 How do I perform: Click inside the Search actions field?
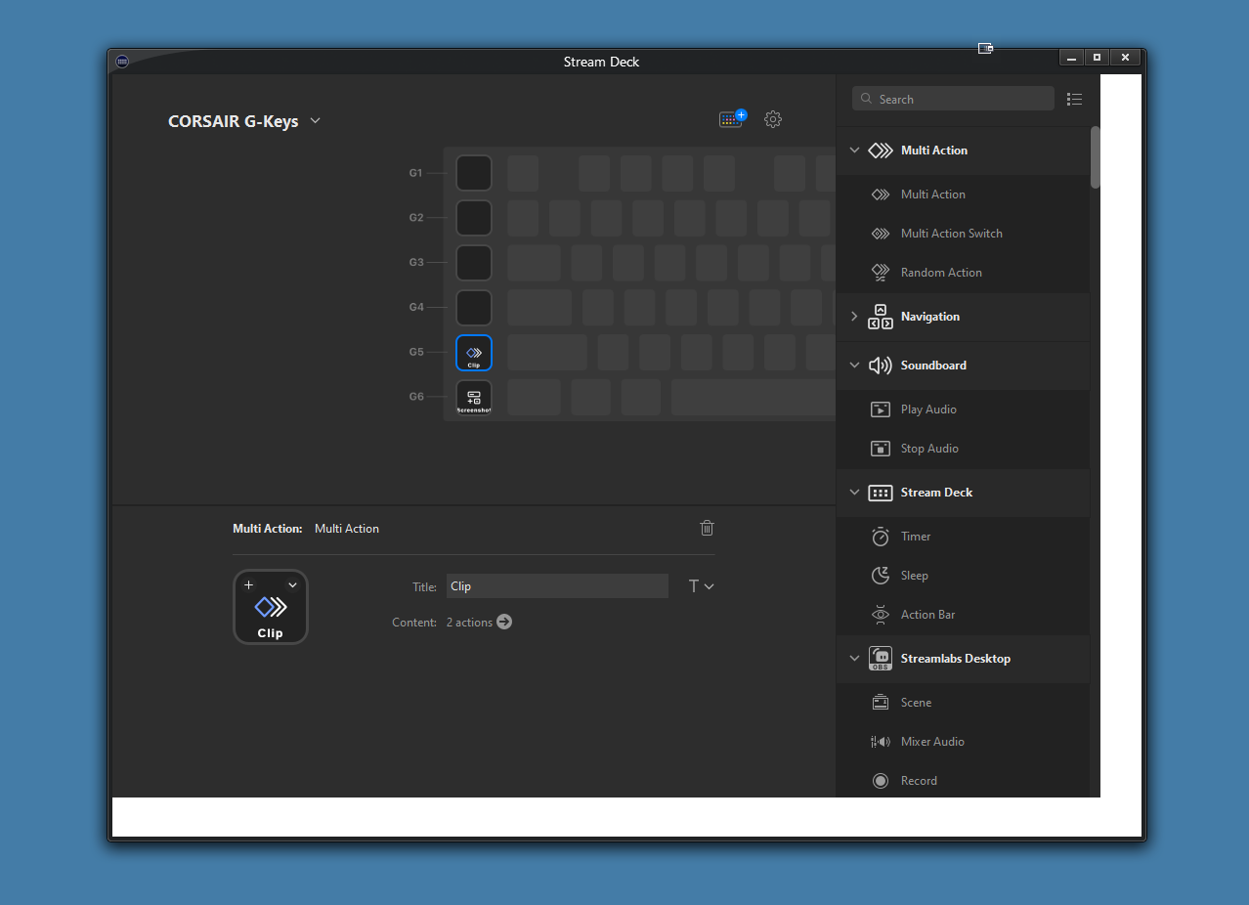coord(952,98)
